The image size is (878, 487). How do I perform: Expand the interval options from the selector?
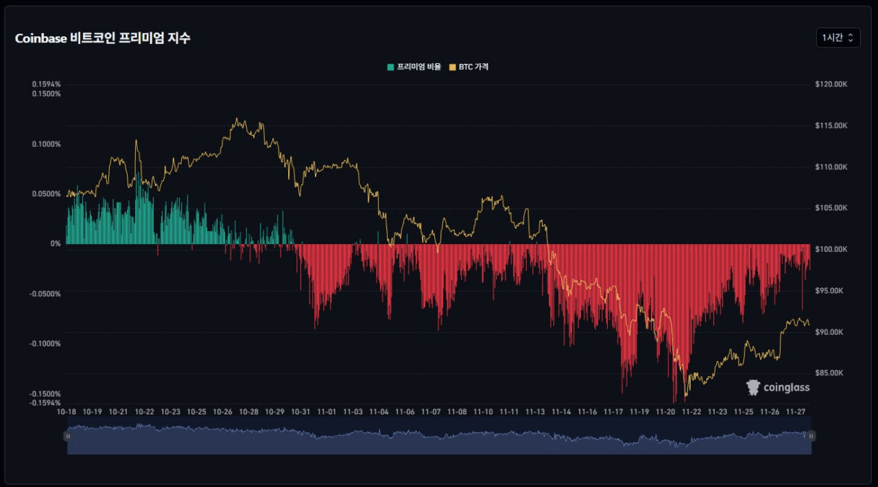837,38
